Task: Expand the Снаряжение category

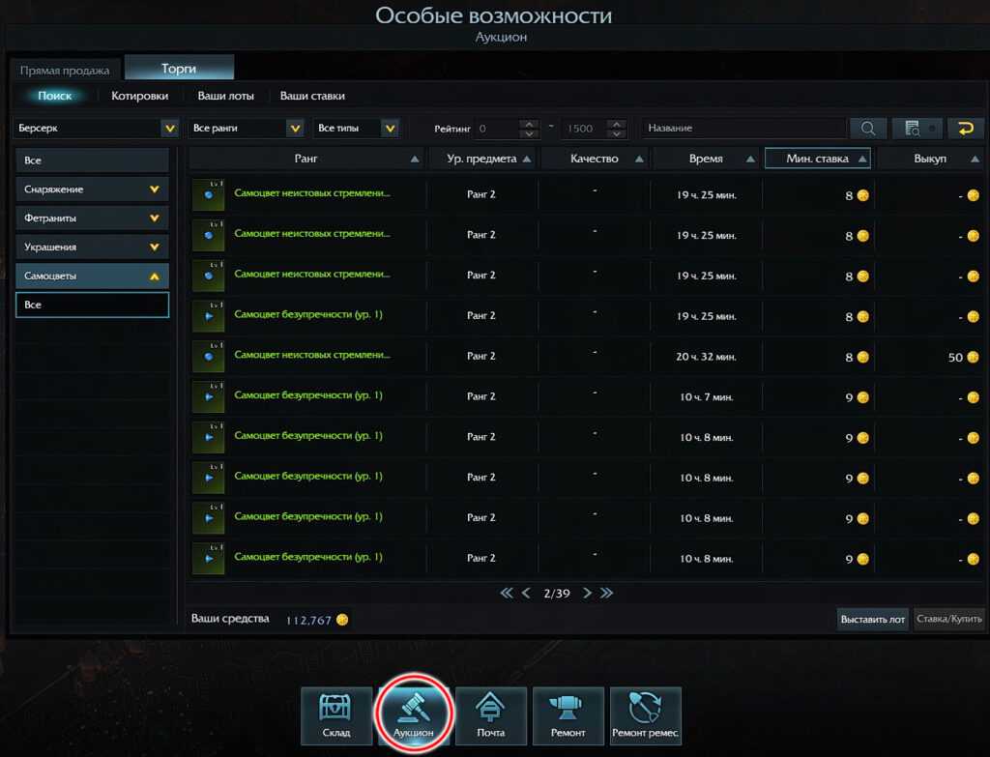Action: 92,189
